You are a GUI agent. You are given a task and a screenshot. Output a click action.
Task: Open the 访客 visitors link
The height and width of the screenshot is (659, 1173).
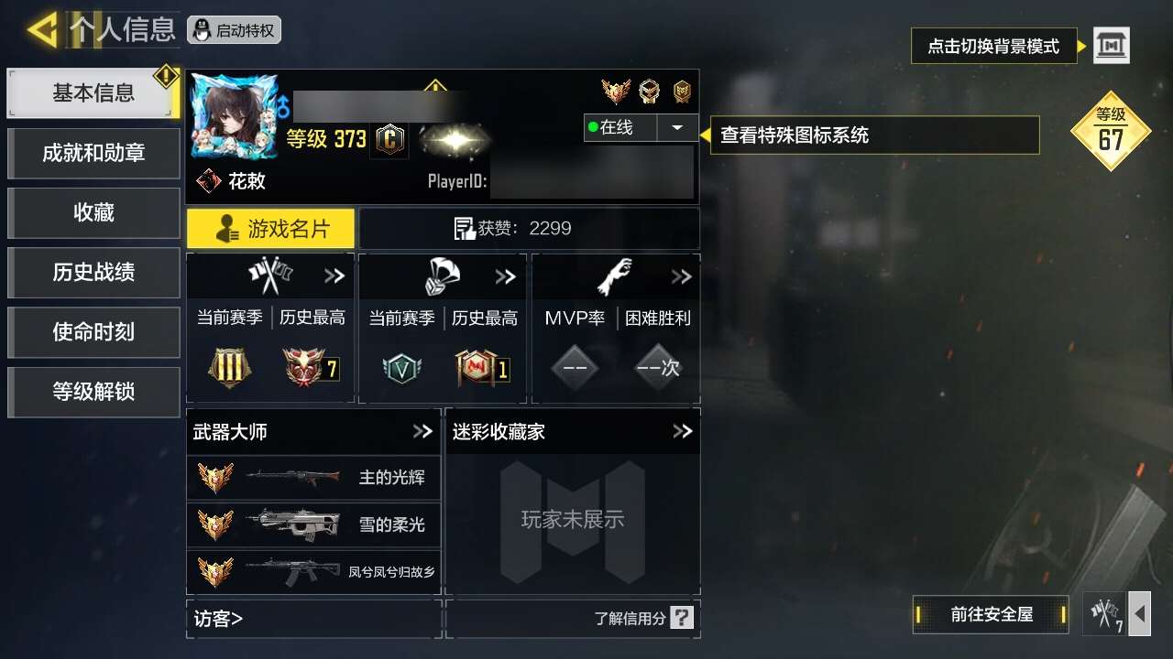point(218,619)
